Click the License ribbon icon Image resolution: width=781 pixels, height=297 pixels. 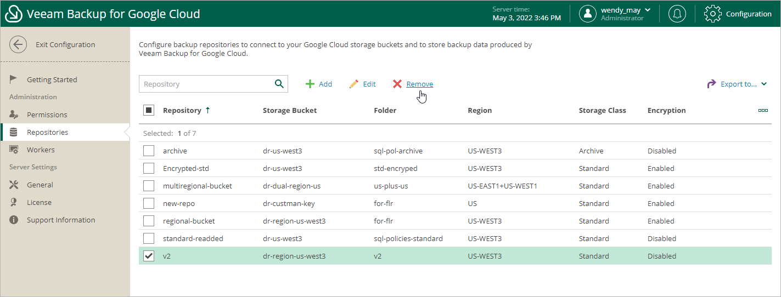pos(14,202)
